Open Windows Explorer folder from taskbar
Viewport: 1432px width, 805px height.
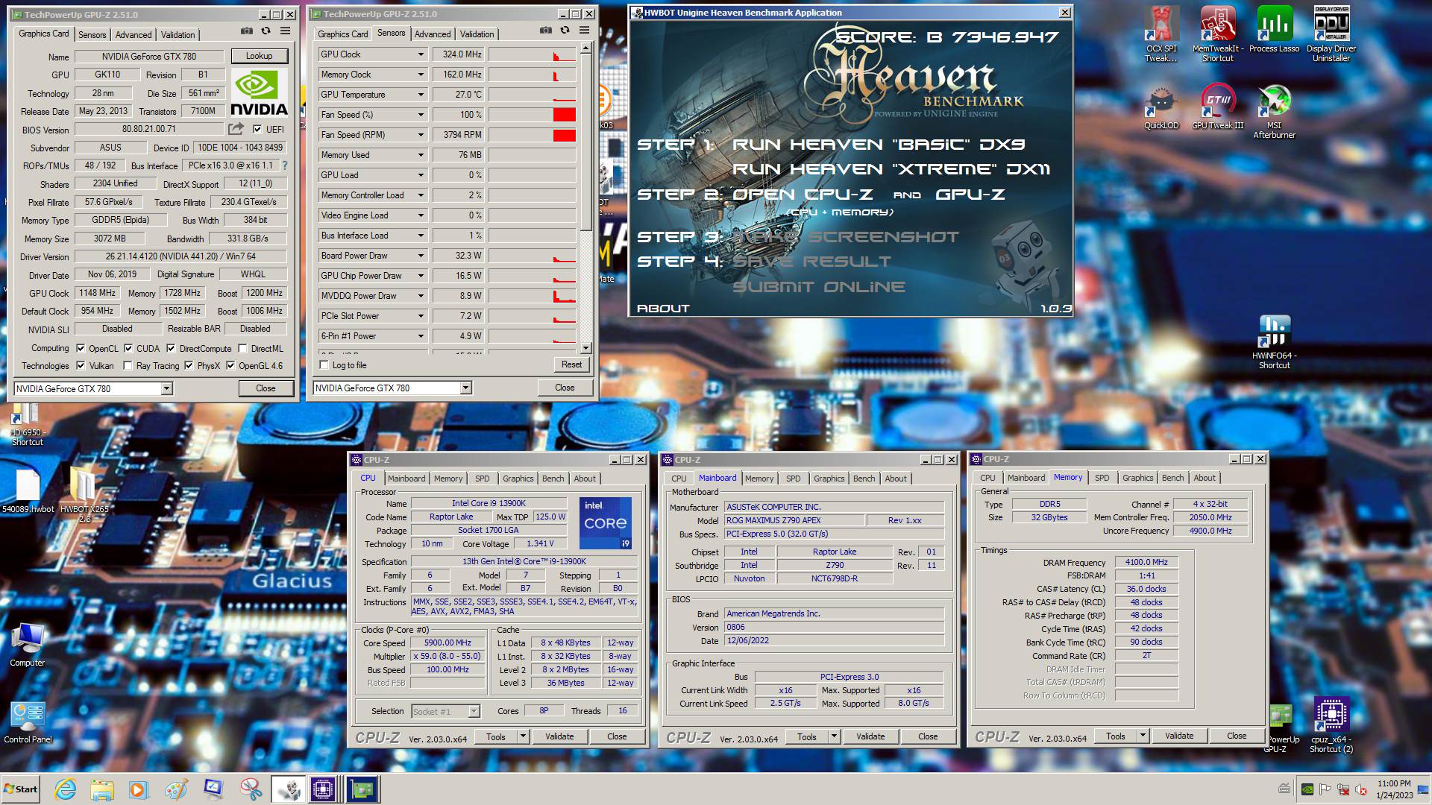102,789
